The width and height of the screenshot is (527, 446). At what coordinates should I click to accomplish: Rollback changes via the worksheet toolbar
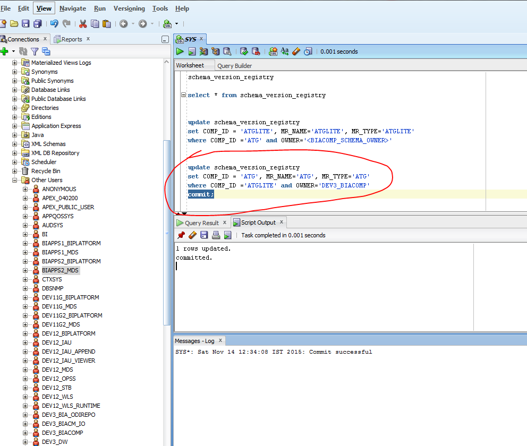click(256, 52)
